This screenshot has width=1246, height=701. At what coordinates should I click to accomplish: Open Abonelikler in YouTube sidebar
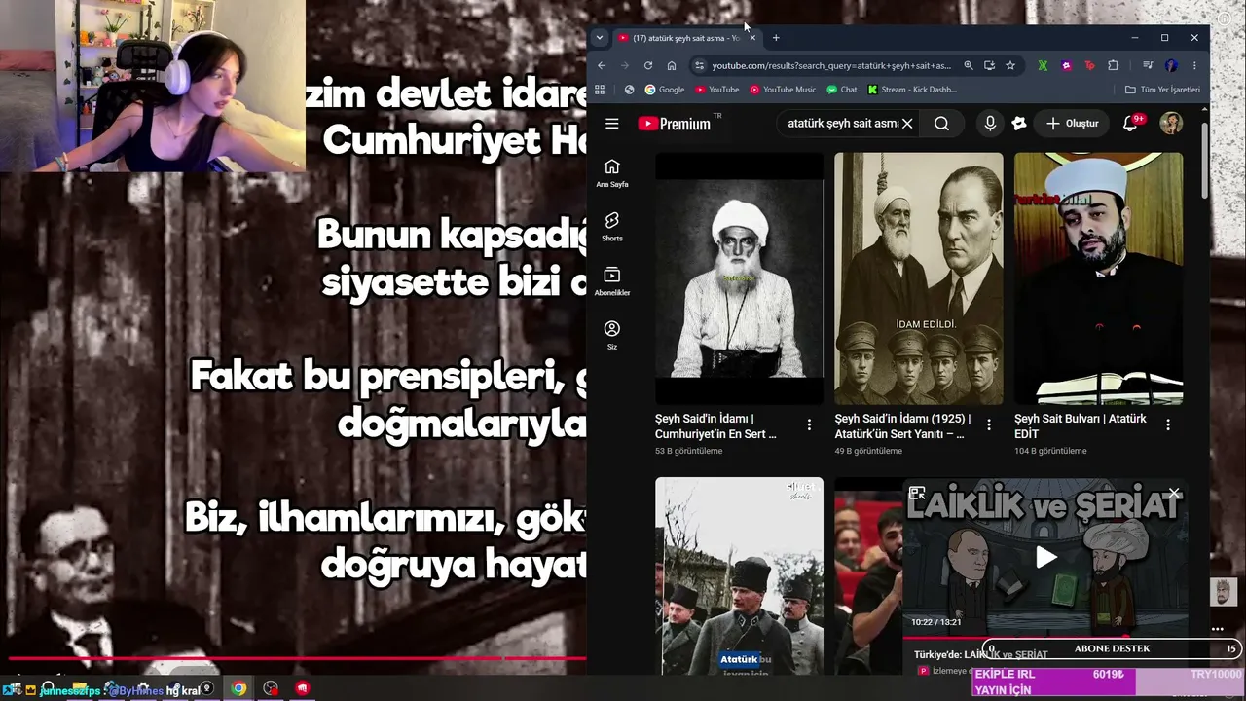pos(611,281)
